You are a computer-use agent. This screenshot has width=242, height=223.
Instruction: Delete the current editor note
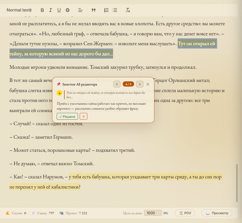click(83, 116)
